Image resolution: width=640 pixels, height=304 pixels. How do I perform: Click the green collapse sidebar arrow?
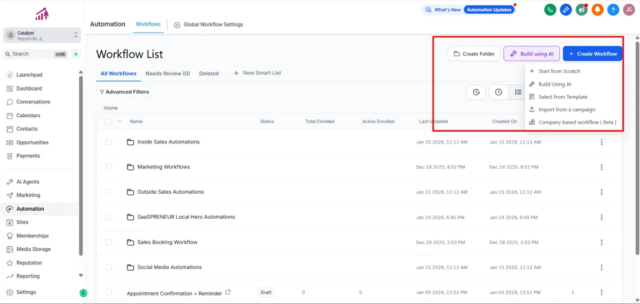(83, 292)
